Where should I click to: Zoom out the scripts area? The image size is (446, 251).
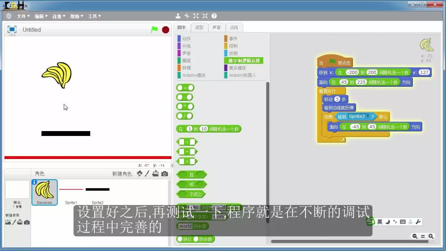tap(415, 236)
